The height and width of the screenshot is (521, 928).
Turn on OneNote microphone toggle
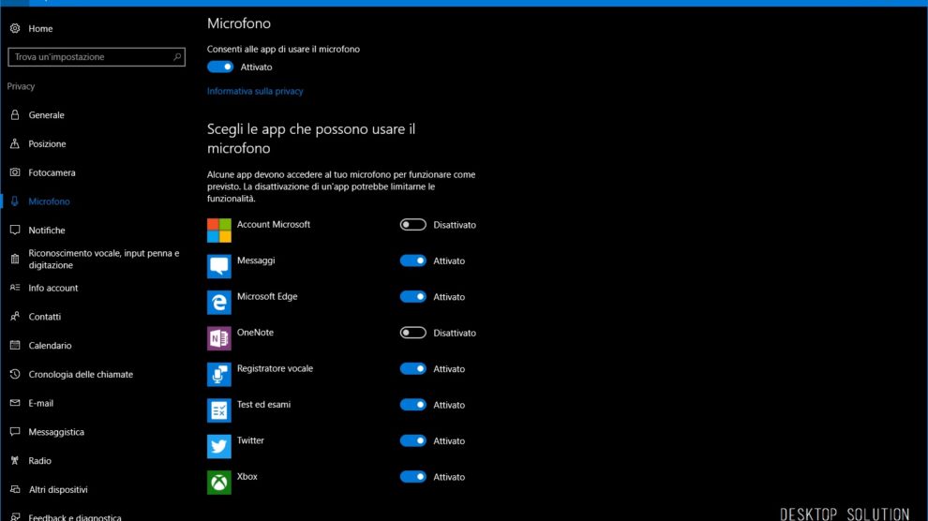pos(412,333)
